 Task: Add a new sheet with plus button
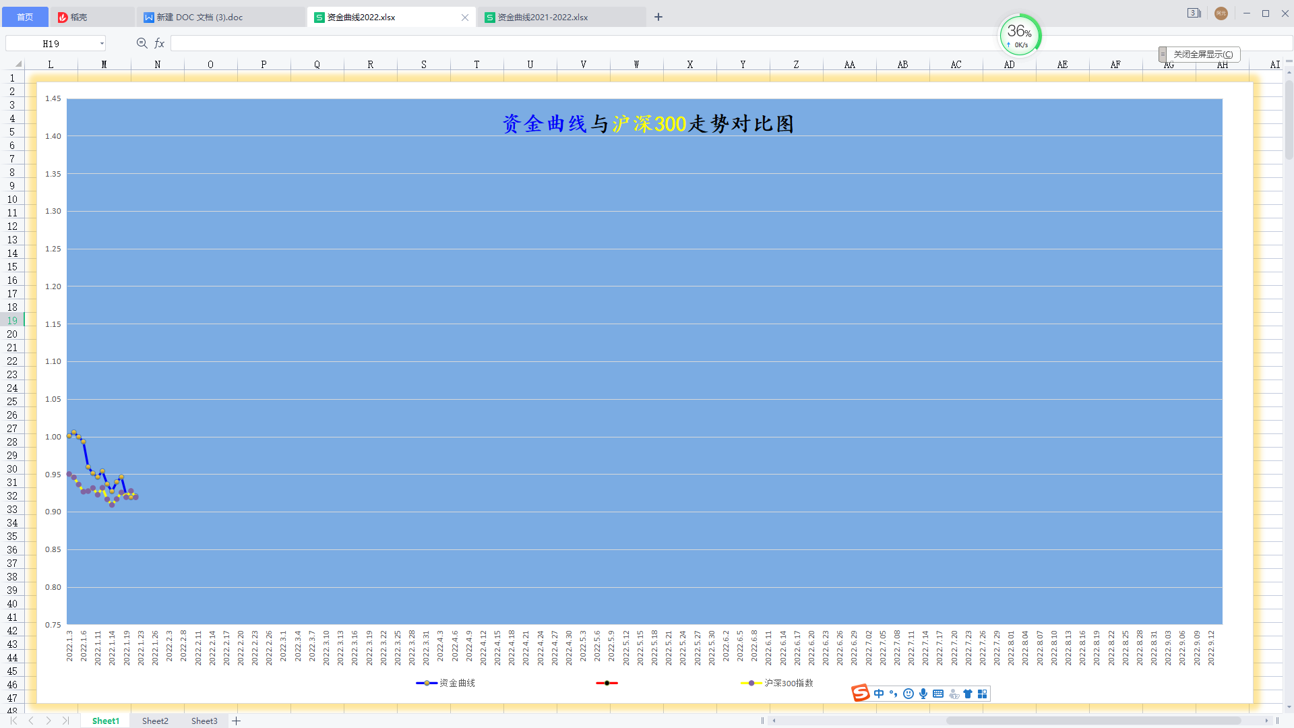(237, 721)
